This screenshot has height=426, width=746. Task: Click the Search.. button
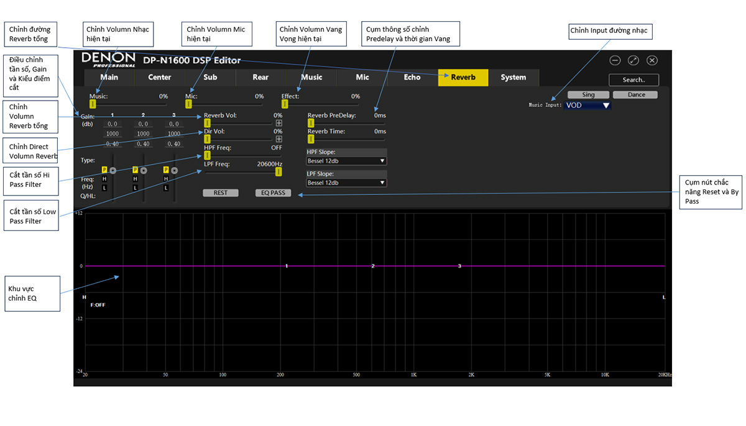[x=633, y=80]
